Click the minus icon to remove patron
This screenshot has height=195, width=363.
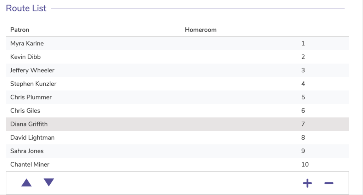click(329, 183)
